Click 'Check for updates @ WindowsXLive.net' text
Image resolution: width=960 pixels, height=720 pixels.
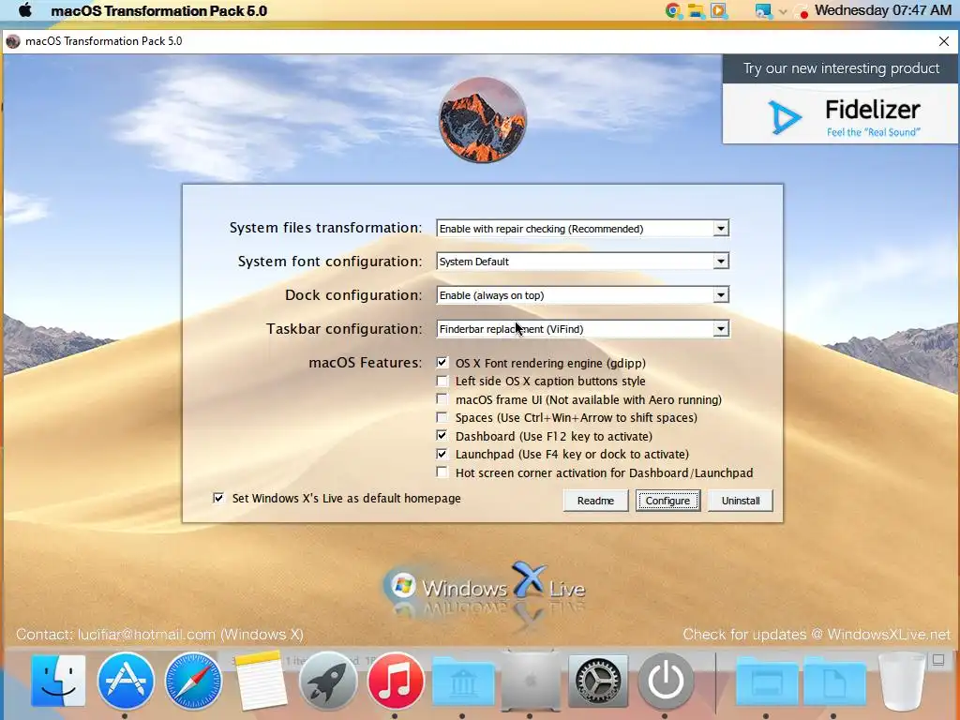[x=817, y=635]
